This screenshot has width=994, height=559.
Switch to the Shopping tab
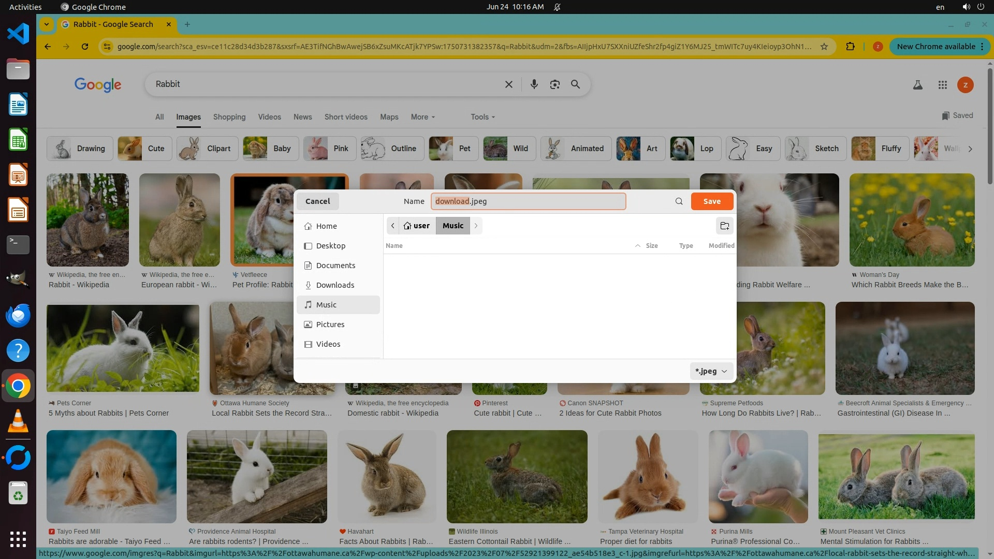point(229,117)
